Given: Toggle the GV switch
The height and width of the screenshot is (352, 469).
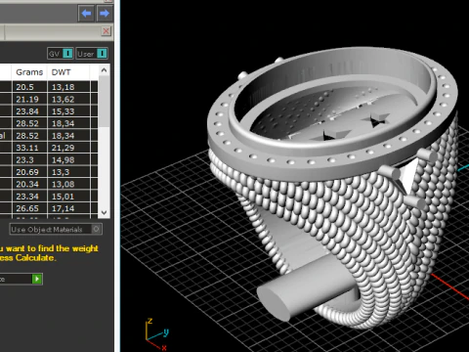Looking at the screenshot, I should [x=61, y=54].
